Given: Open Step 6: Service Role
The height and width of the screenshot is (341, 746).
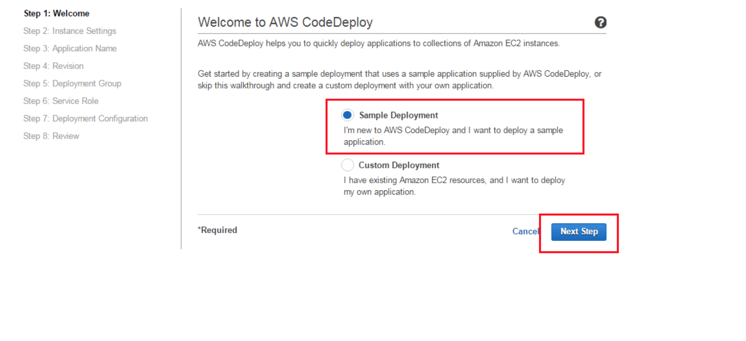Looking at the screenshot, I should click(x=61, y=101).
